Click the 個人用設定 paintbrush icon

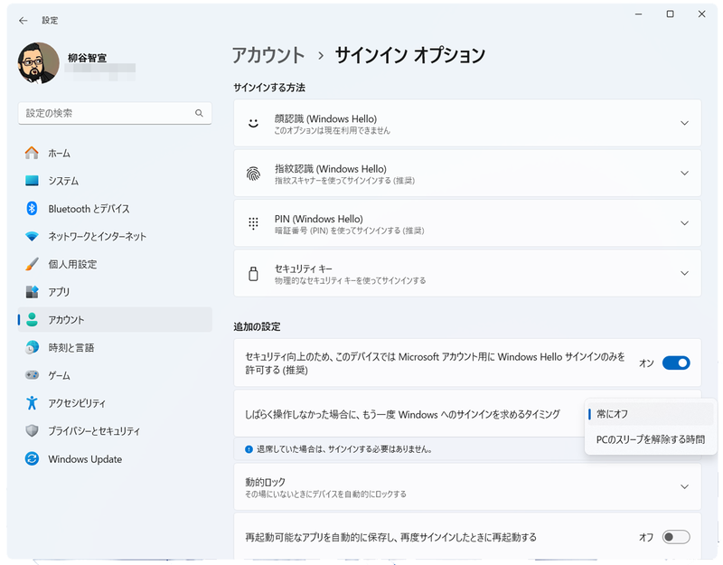click(x=33, y=265)
